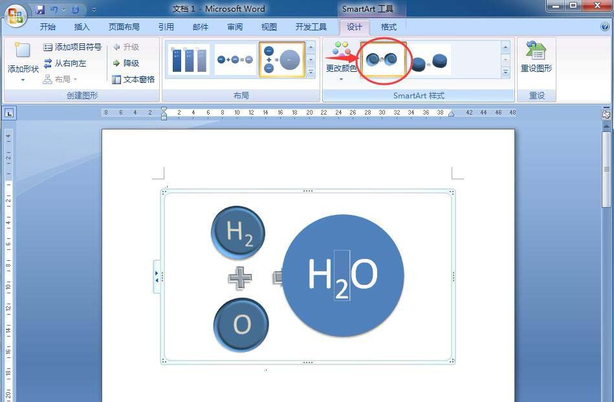Image resolution: width=614 pixels, height=402 pixels.
Task: Select the SmartArt 设计 tab
Action: [x=355, y=27]
